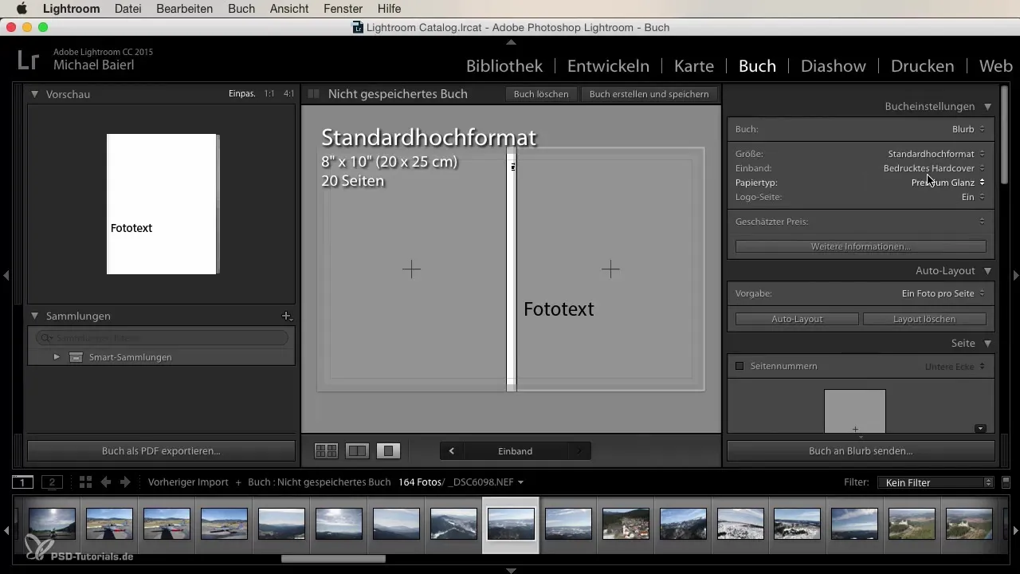Open the Einband Bedrucktes Hardcover dropdown
This screenshot has height=574, width=1020.
[x=935, y=168]
